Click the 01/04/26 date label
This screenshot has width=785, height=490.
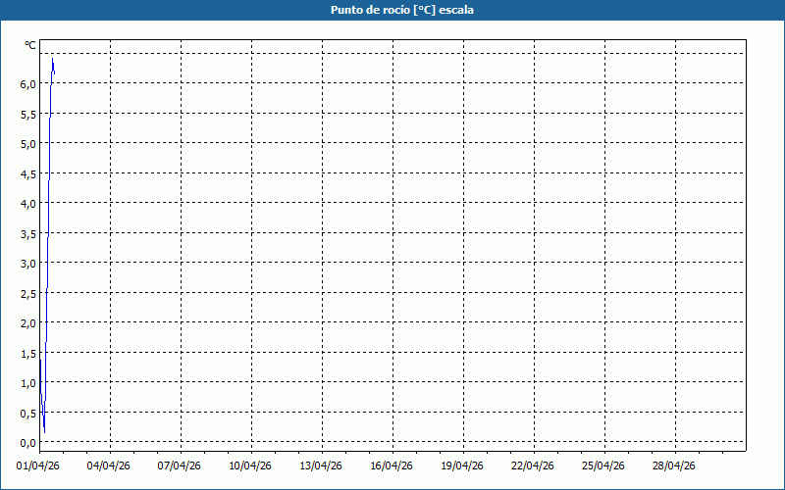[38, 465]
